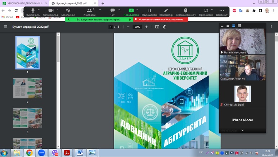
Task: Open YouTube bookmark
Action: (x=23, y=17)
